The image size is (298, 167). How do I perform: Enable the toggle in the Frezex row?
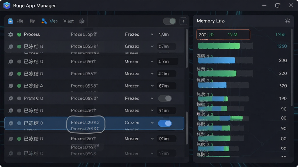point(165,99)
